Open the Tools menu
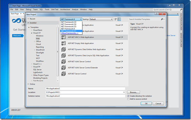The width and height of the screenshot is (191, 120). point(47,10)
